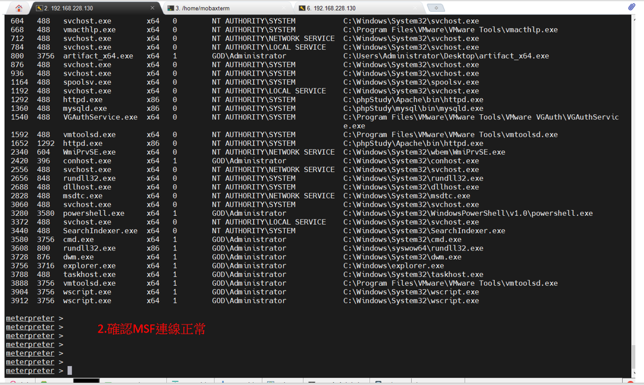644x385 pixels.
Task: Select PID 1540 in the list
Action: coord(19,117)
